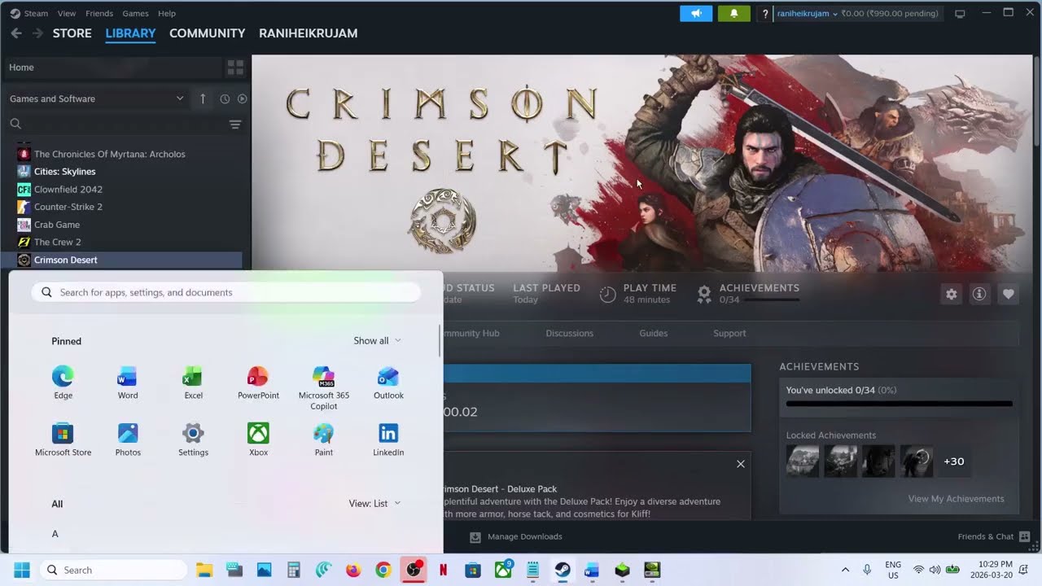Go to STORE tab
The height and width of the screenshot is (586, 1042).
pyautogui.click(x=72, y=33)
